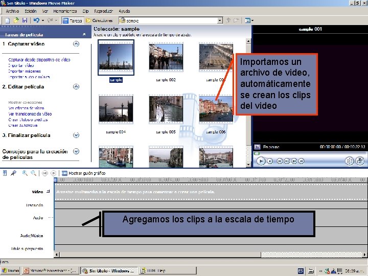Click the Mostrar guión gráfico button

(x=83, y=173)
